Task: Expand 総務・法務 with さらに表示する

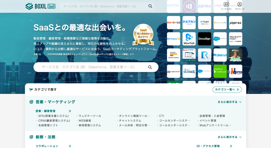Action: click(x=229, y=137)
